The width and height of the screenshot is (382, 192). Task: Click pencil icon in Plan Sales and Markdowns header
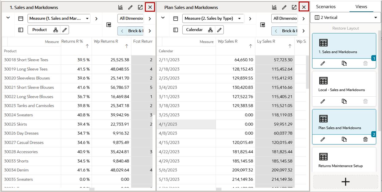284,7
